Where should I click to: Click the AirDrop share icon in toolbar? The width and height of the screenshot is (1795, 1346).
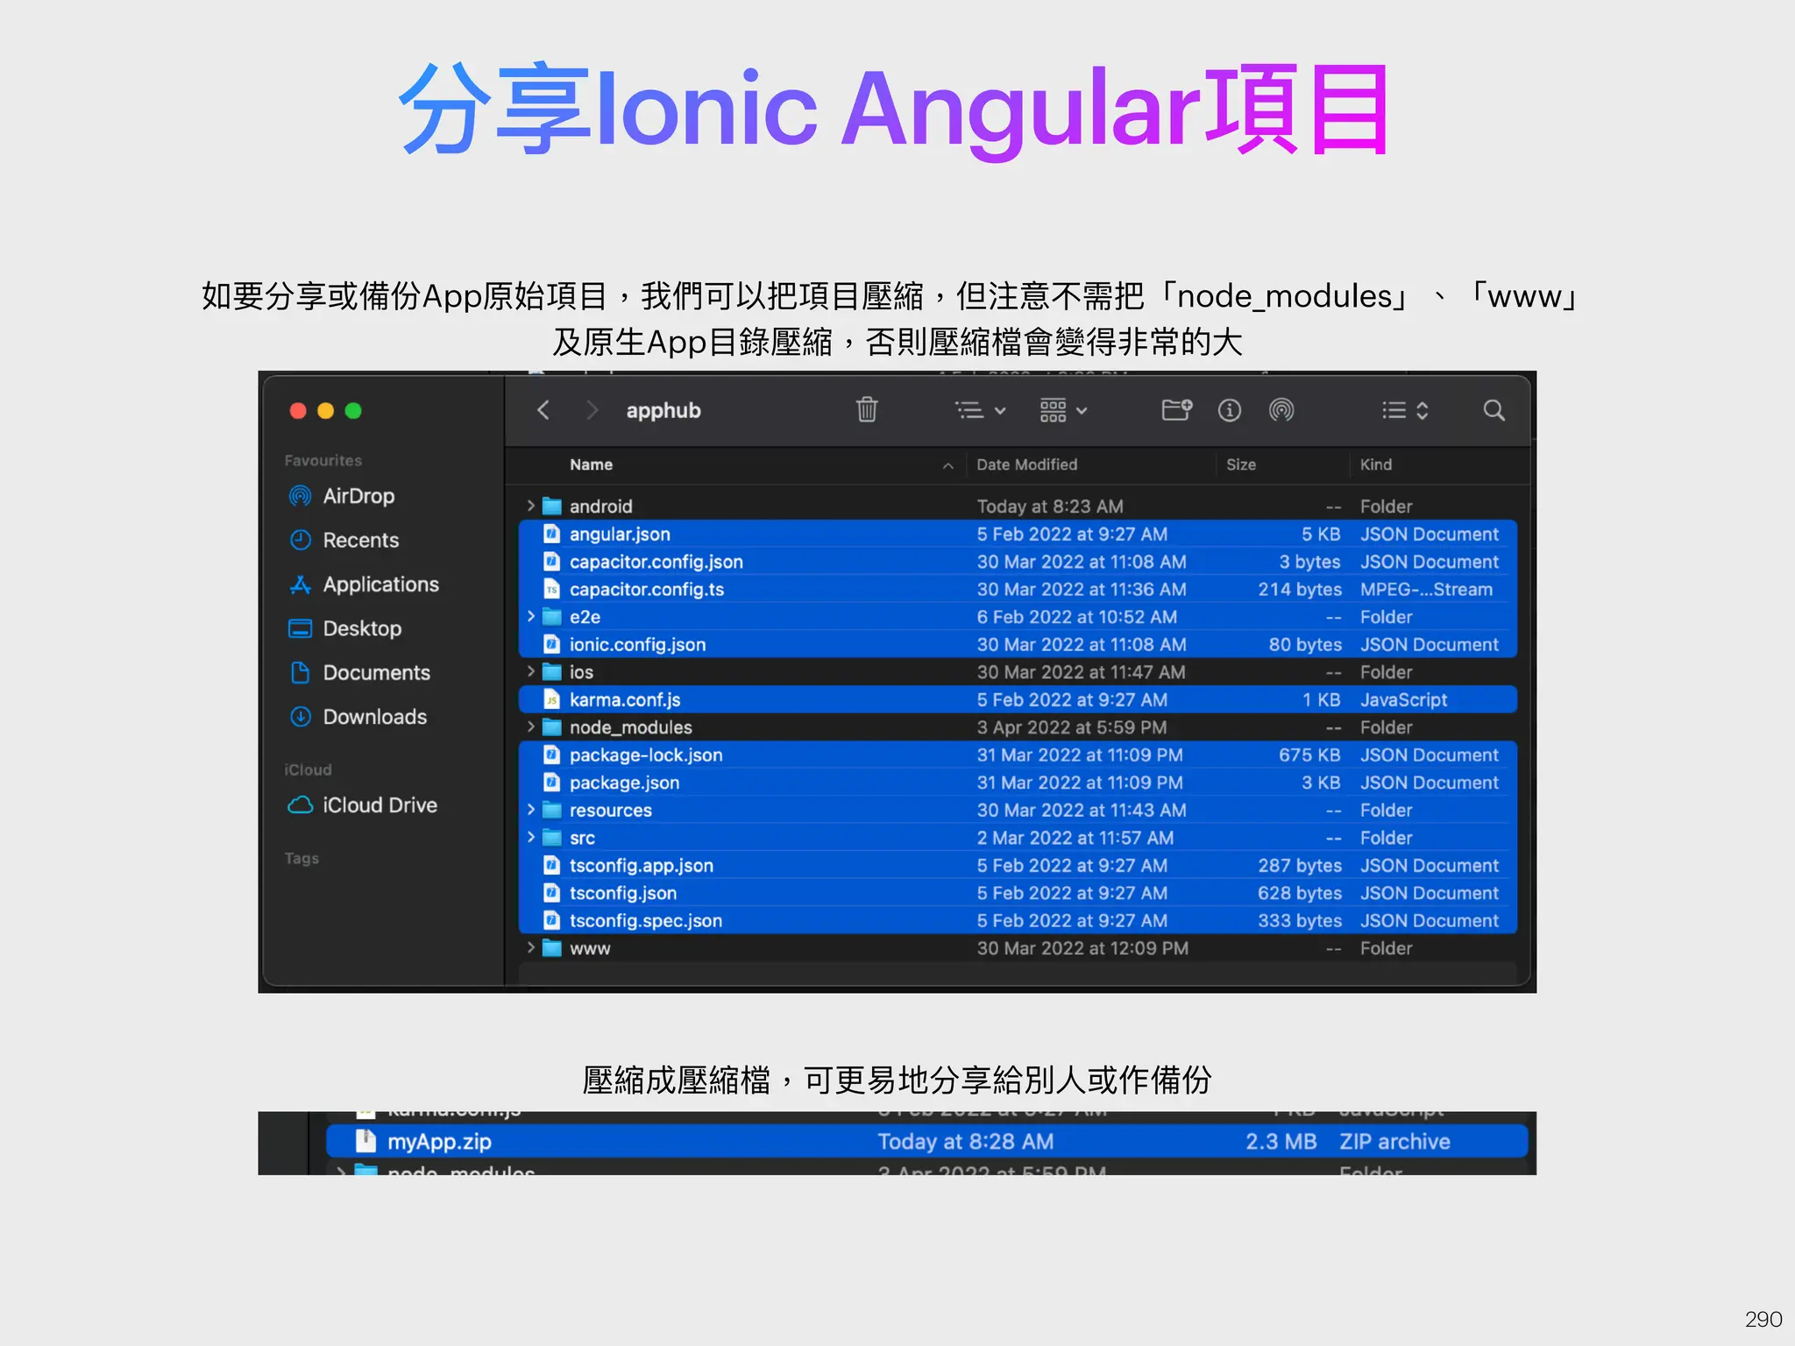[1281, 410]
